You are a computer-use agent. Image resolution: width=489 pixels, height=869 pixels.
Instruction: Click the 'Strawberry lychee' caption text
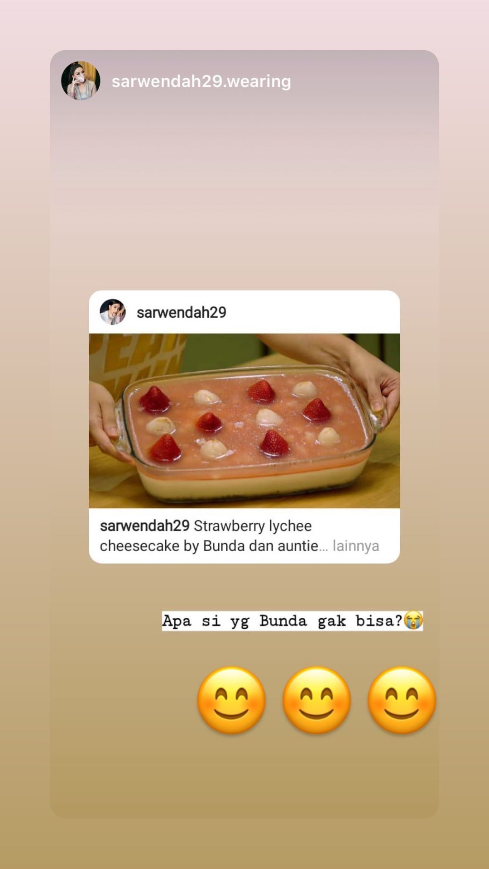253,526
